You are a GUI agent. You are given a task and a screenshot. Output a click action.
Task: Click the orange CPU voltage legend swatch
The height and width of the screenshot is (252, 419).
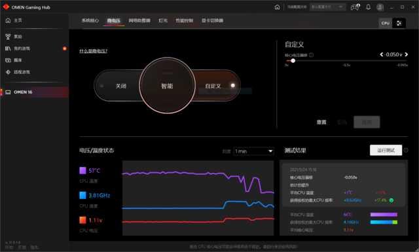[82, 220]
